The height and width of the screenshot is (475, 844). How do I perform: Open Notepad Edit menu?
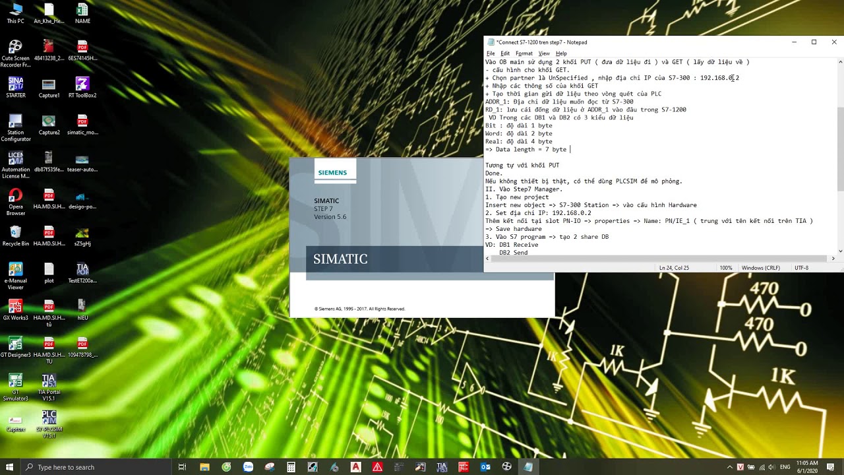point(505,53)
